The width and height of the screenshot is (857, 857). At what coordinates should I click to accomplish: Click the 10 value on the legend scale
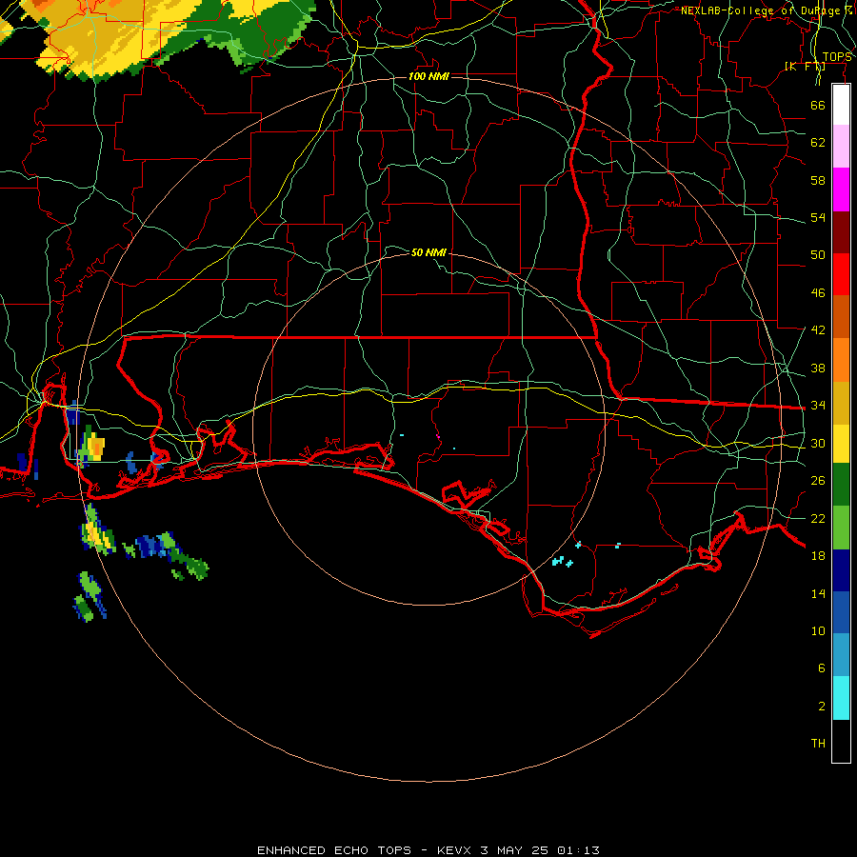818,630
